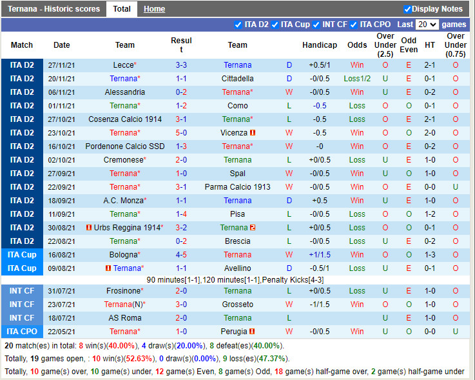Click the ITA Cup label on Bologna row
Screen dimensions: 475x380
click(x=22, y=255)
